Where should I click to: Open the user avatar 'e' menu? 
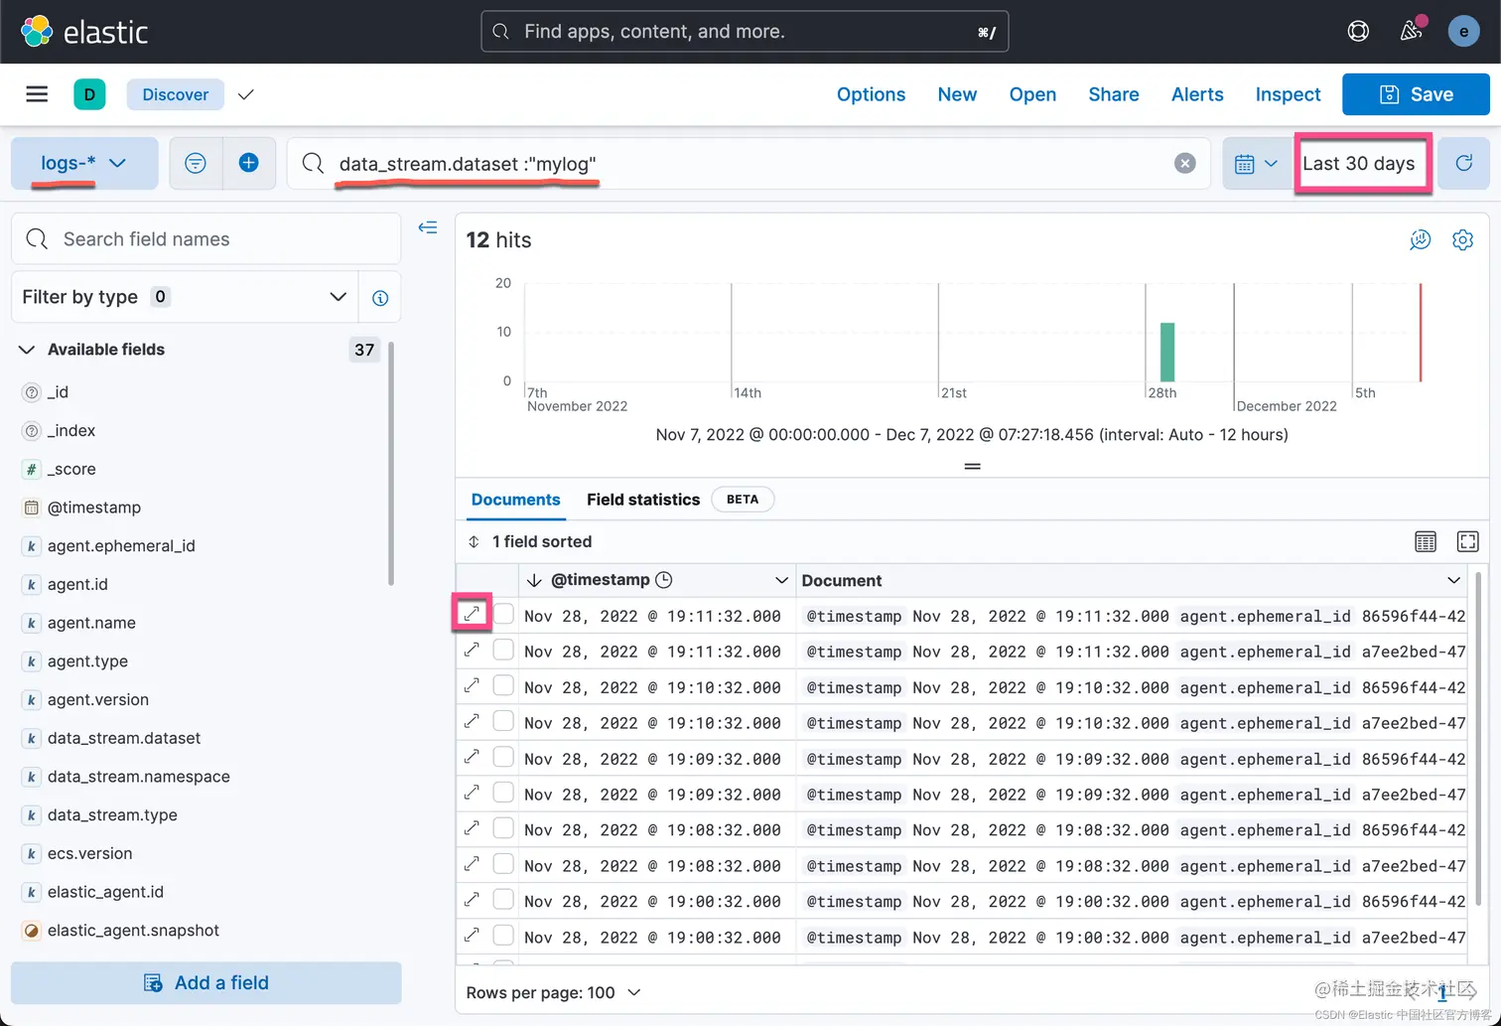(x=1463, y=32)
